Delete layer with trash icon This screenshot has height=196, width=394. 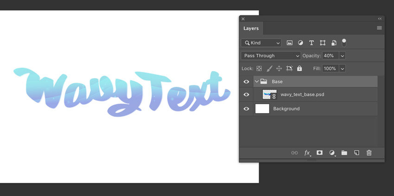click(x=369, y=153)
